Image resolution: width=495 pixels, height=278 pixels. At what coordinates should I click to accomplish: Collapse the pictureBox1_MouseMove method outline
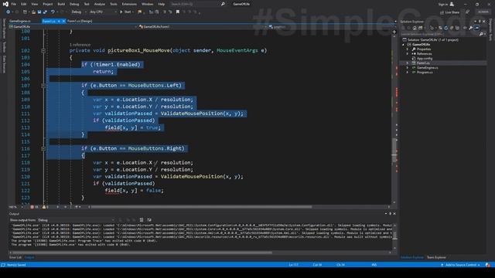click(43, 50)
